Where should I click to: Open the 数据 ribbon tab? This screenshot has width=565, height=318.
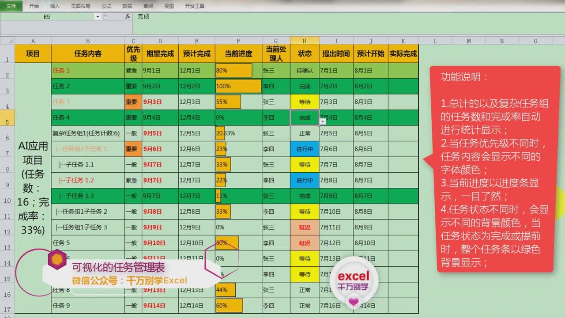[127, 6]
